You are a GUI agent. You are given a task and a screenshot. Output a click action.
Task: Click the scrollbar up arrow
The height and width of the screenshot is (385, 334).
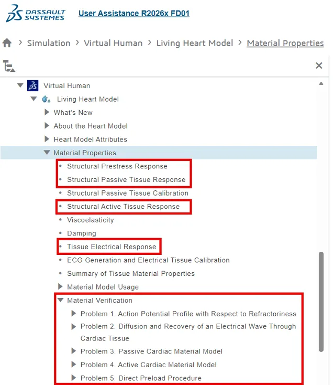tap(321, 84)
